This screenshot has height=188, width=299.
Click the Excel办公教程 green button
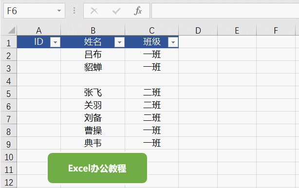pyautogui.click(x=97, y=168)
